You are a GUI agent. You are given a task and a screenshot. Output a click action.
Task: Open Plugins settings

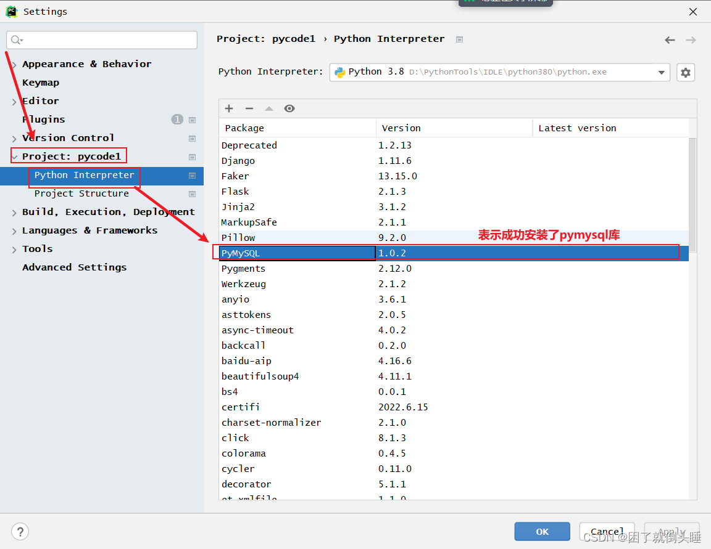[x=44, y=120]
